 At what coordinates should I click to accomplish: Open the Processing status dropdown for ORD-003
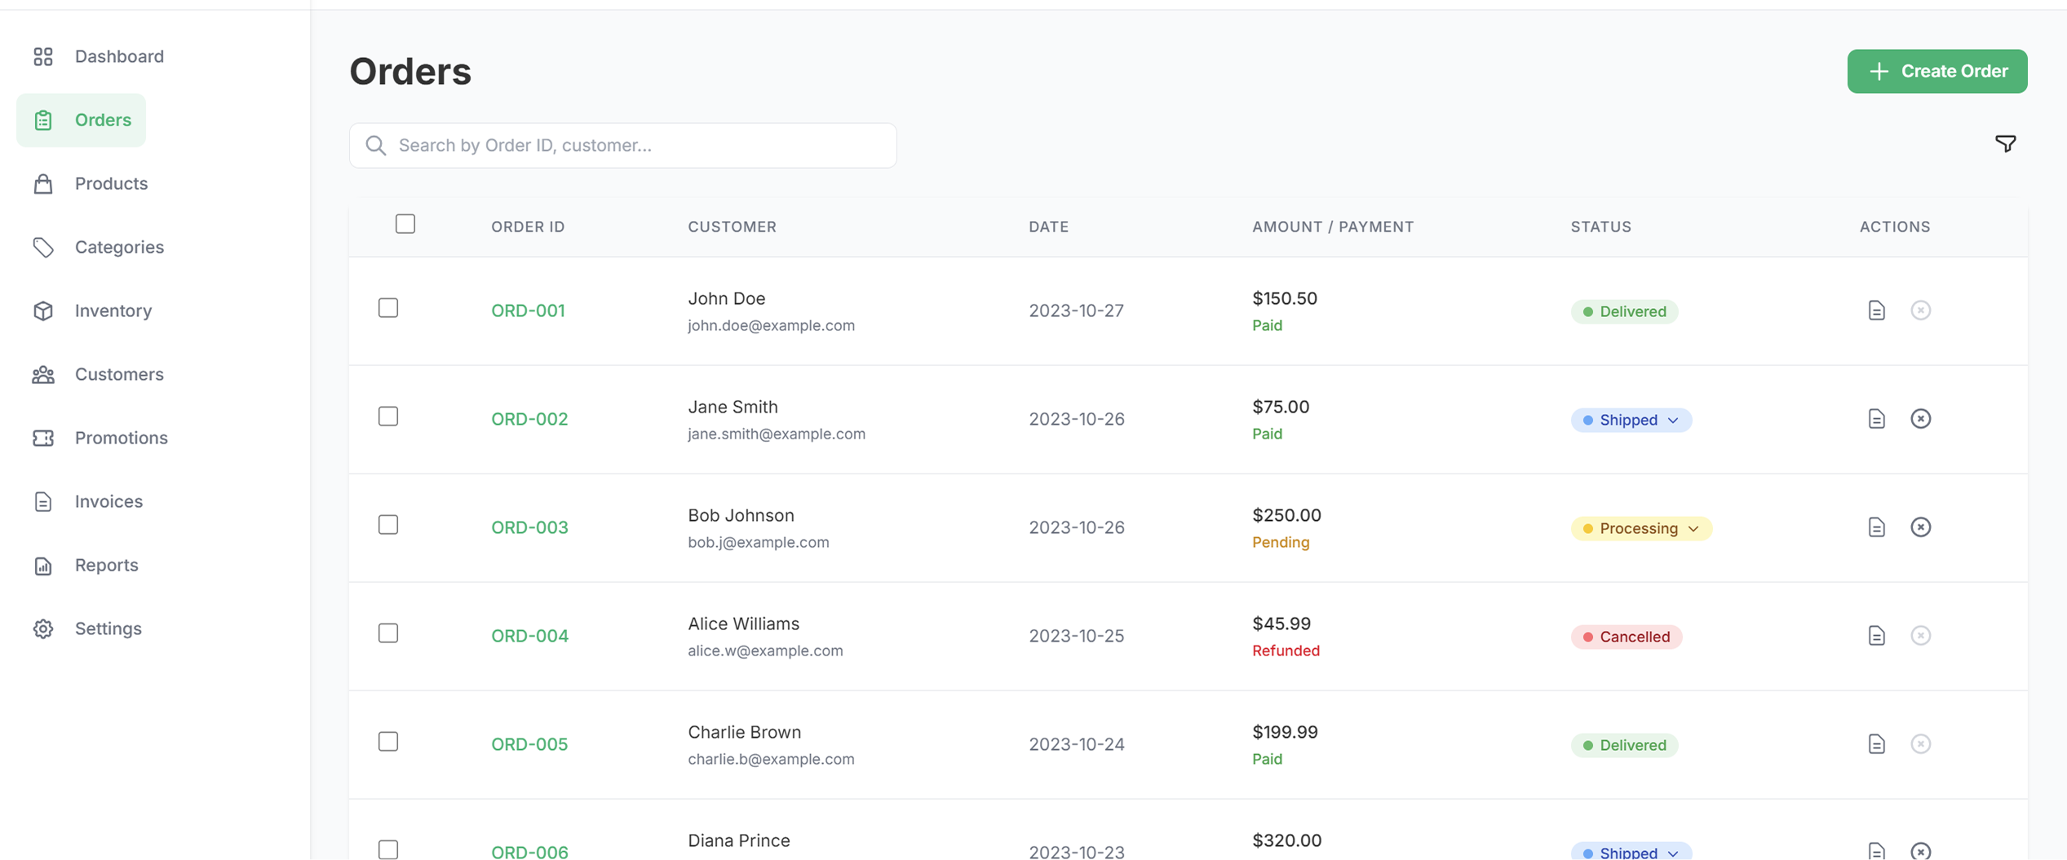1641,528
